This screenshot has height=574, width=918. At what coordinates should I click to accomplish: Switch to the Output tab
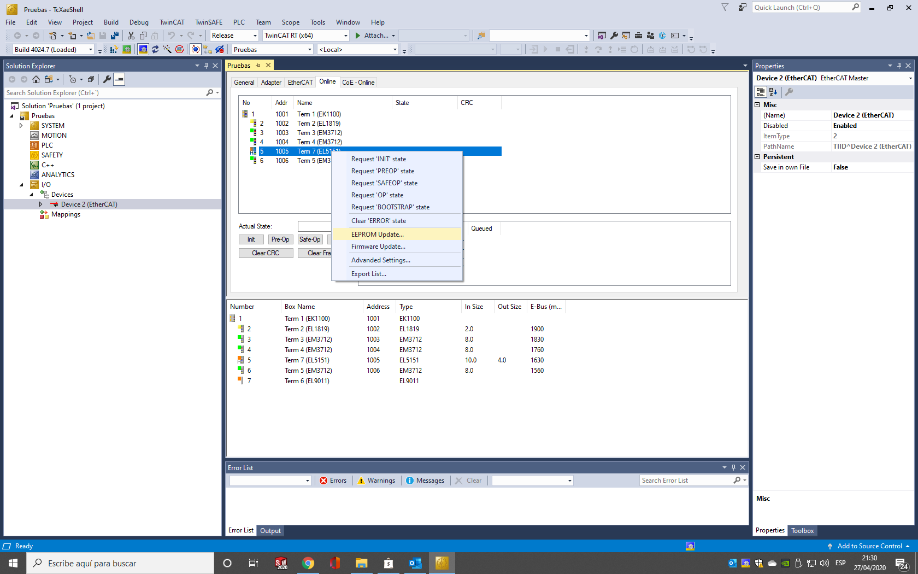[270, 531]
